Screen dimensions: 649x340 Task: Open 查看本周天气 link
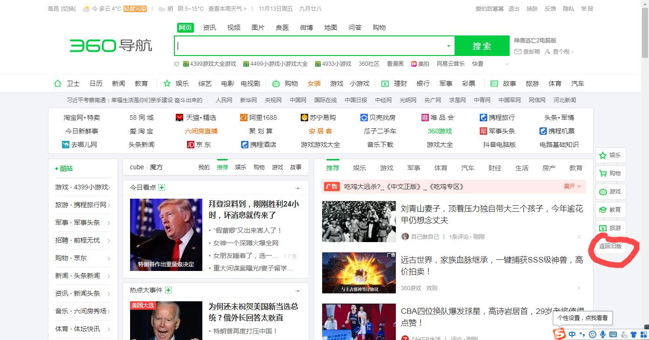227,8
